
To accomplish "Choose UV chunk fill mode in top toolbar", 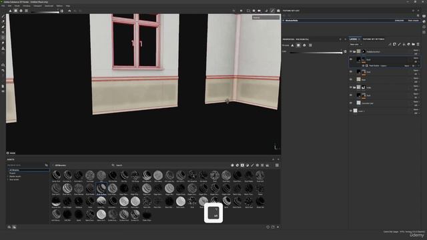I will pyautogui.click(x=26, y=11).
